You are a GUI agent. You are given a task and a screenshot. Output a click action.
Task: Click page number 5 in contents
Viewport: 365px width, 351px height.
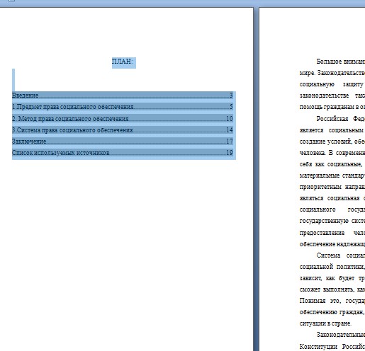[x=231, y=107]
